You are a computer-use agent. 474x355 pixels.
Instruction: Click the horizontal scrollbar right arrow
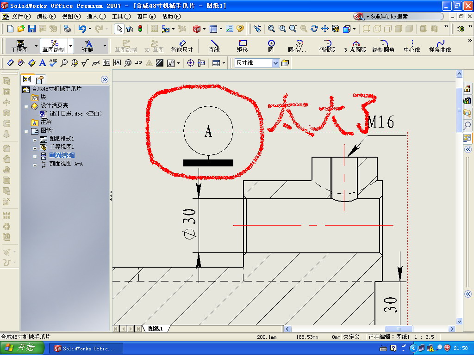(x=452, y=329)
